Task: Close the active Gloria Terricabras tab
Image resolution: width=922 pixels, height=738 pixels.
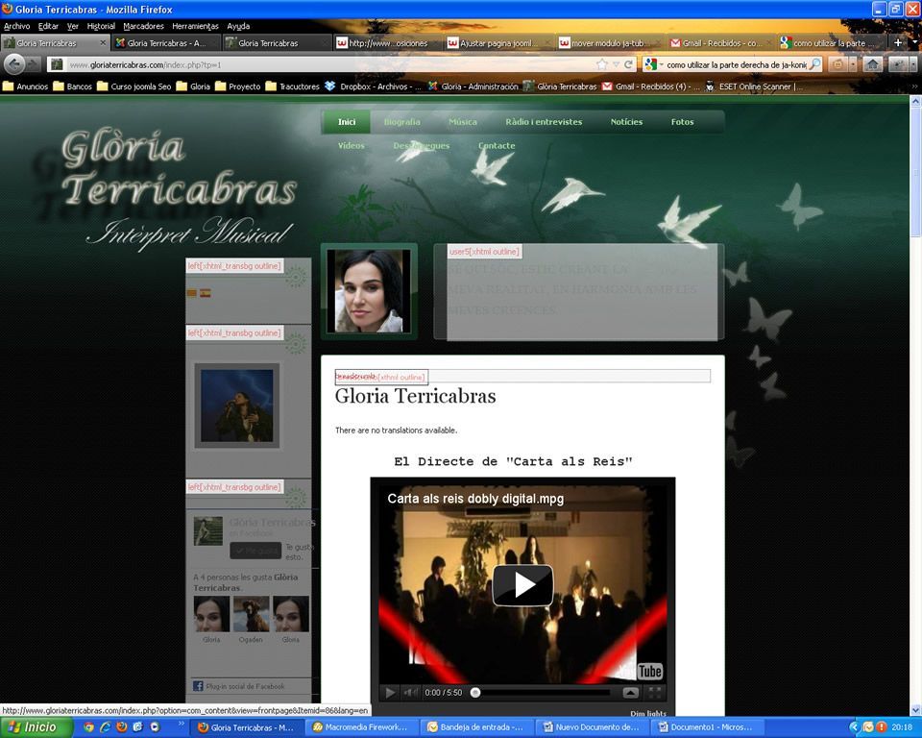Action: click(103, 43)
